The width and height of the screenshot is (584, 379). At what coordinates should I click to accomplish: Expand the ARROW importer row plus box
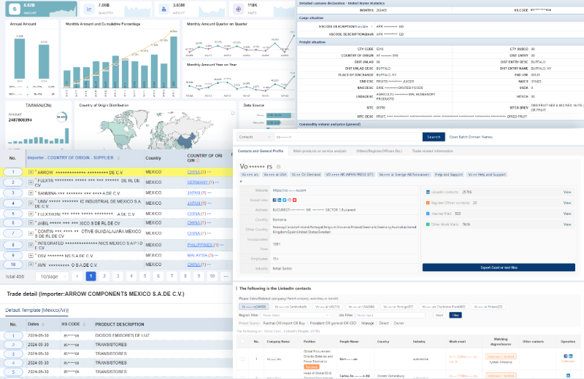point(31,172)
